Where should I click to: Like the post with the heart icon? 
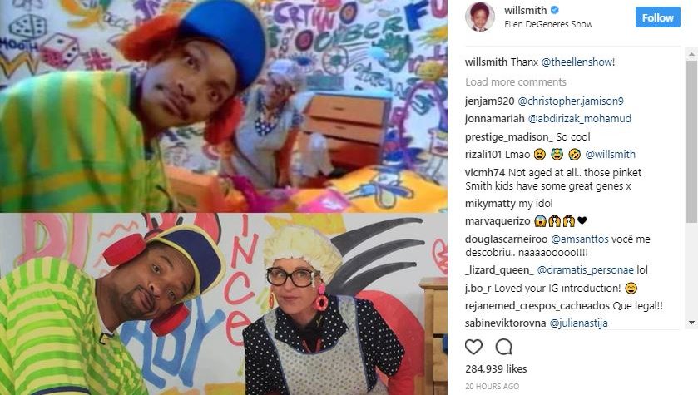coord(473,347)
